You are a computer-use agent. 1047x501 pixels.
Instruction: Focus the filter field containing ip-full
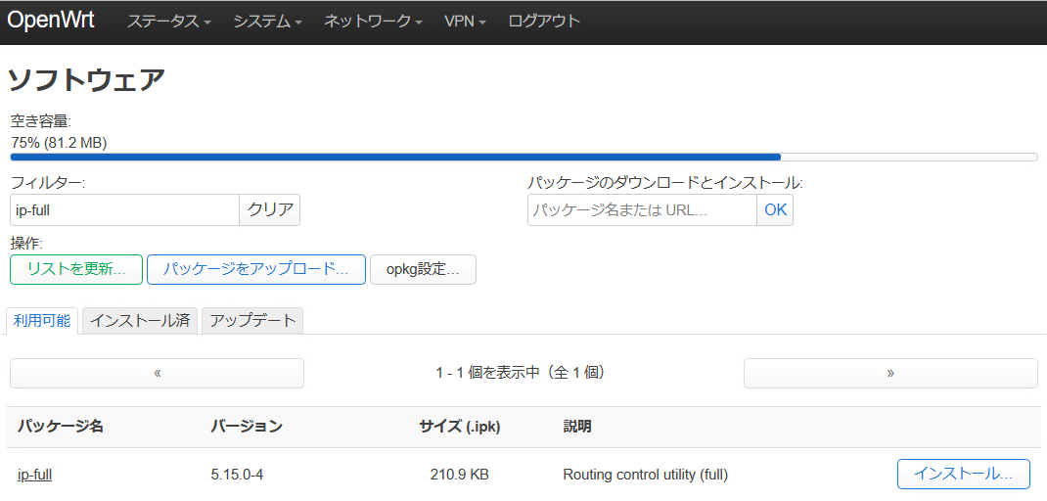(x=125, y=210)
